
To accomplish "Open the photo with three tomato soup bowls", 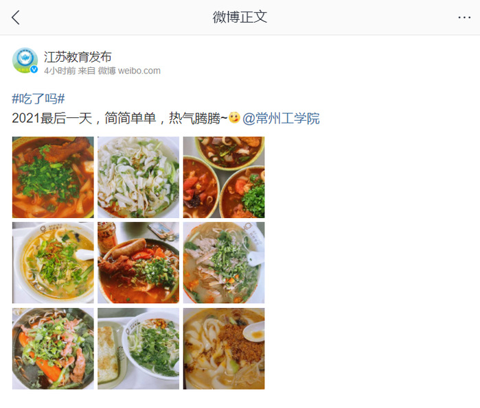I will [x=224, y=178].
